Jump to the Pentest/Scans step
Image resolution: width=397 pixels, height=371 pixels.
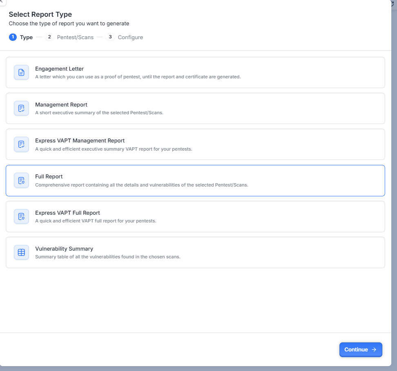pyautogui.click(x=75, y=37)
